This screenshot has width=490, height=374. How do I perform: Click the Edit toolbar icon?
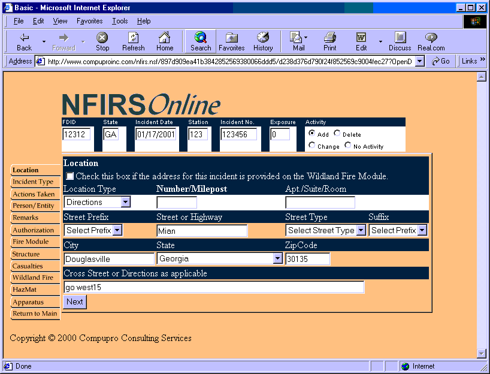click(361, 38)
